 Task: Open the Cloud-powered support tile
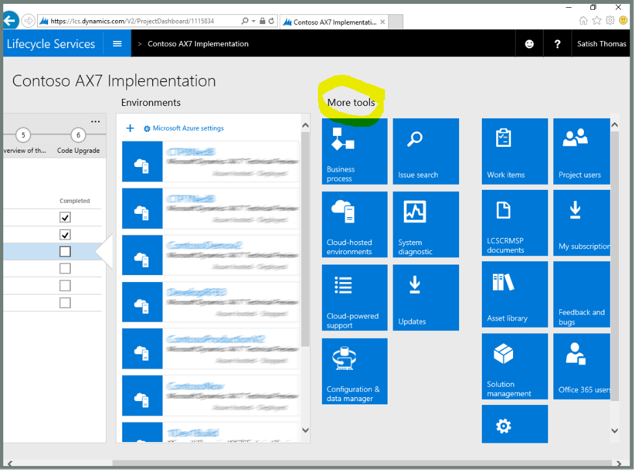354,298
